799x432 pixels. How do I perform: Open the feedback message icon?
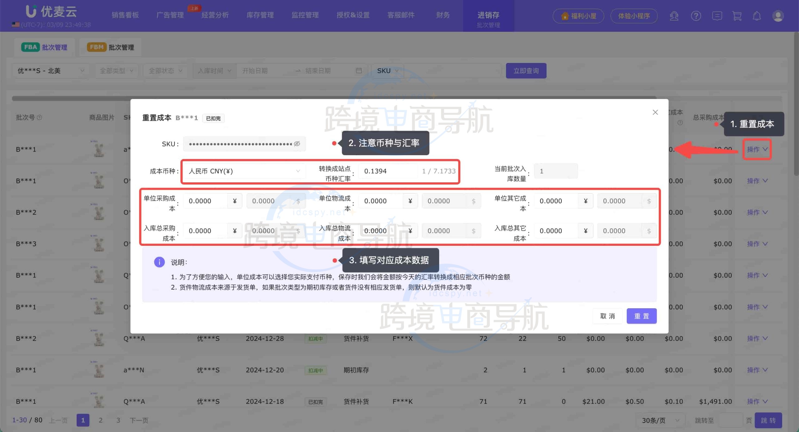coord(717,16)
